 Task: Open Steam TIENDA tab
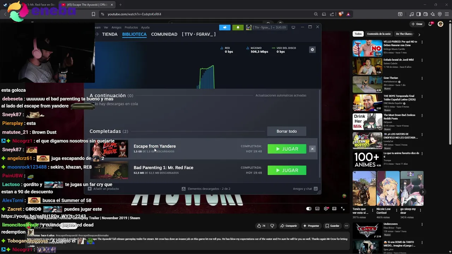(x=110, y=34)
